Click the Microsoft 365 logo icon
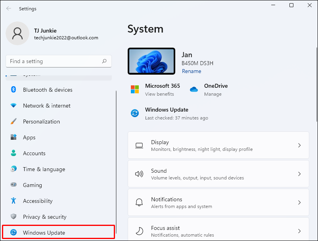 click(135, 89)
